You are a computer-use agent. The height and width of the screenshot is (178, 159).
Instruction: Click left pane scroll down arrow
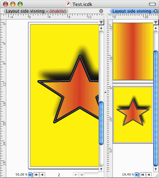click(101, 169)
